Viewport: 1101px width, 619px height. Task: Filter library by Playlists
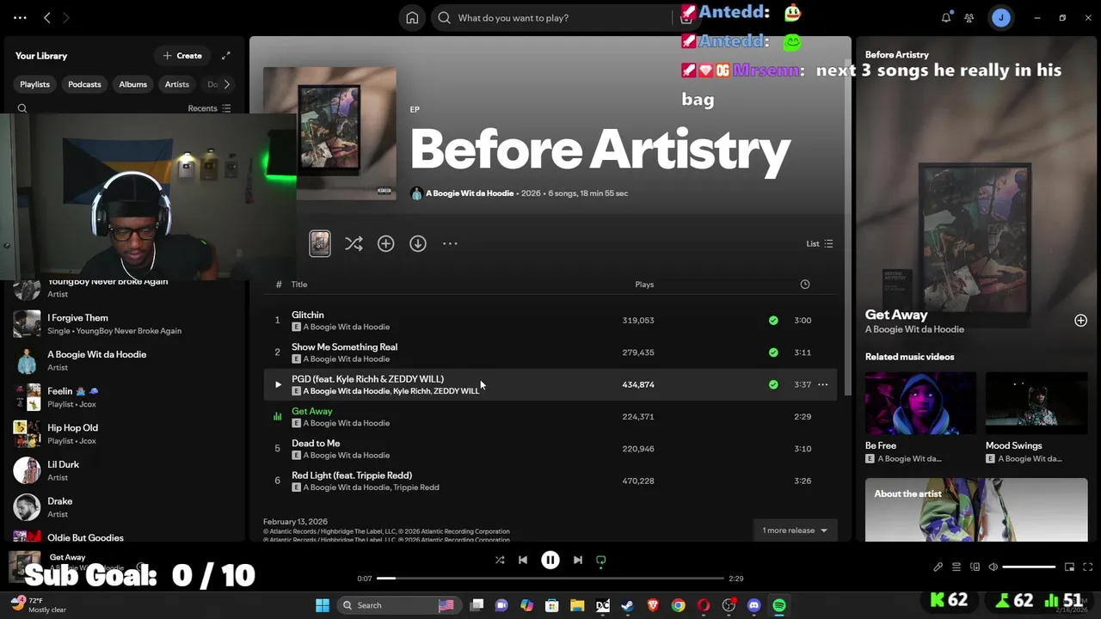pos(35,84)
